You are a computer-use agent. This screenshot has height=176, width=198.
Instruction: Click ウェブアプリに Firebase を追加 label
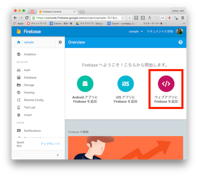166,99
